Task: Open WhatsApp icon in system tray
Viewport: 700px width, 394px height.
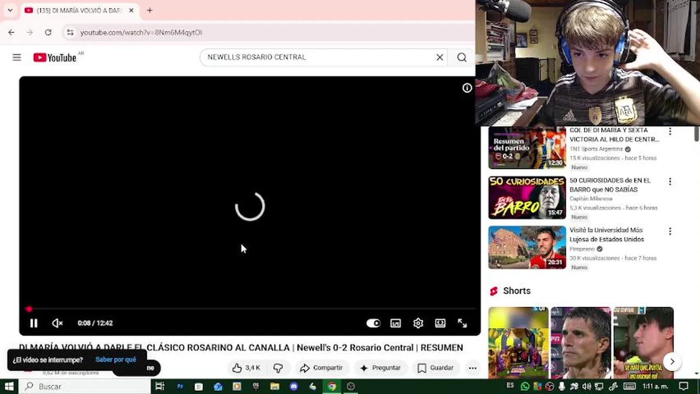Action: tap(525, 386)
